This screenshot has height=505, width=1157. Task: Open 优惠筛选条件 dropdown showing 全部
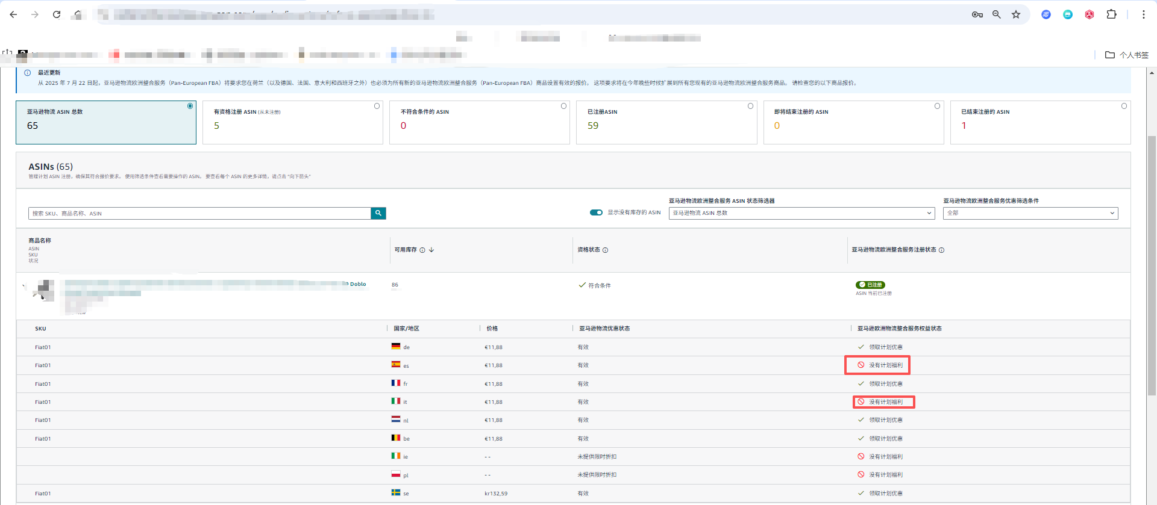click(1030, 213)
